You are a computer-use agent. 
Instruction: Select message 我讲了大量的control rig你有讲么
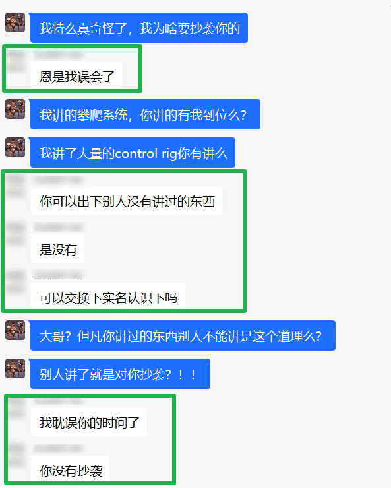pos(133,153)
